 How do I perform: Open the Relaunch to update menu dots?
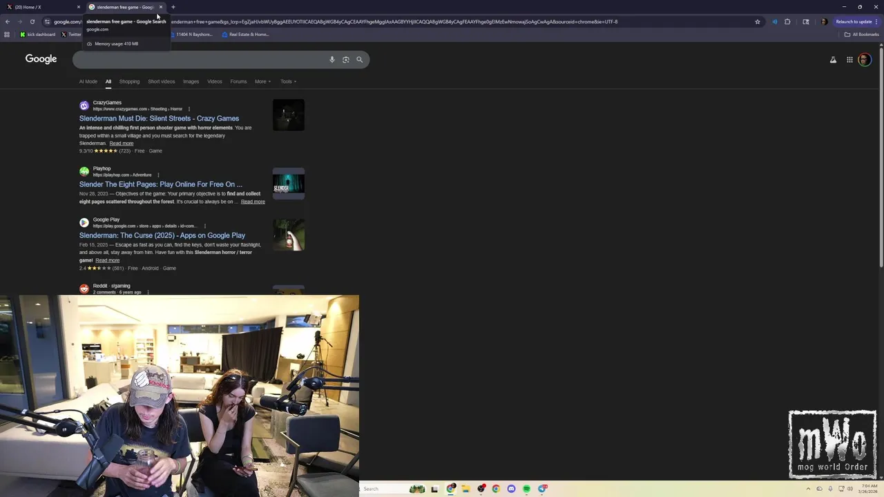coord(878,21)
